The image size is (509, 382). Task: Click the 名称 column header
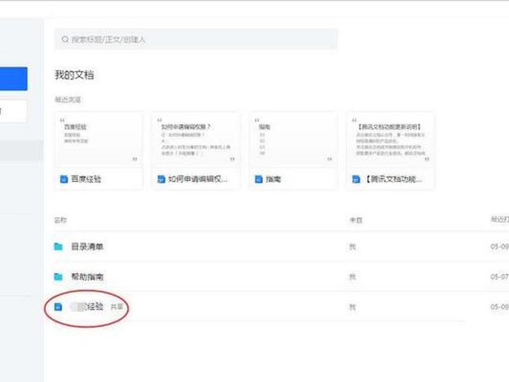60,220
